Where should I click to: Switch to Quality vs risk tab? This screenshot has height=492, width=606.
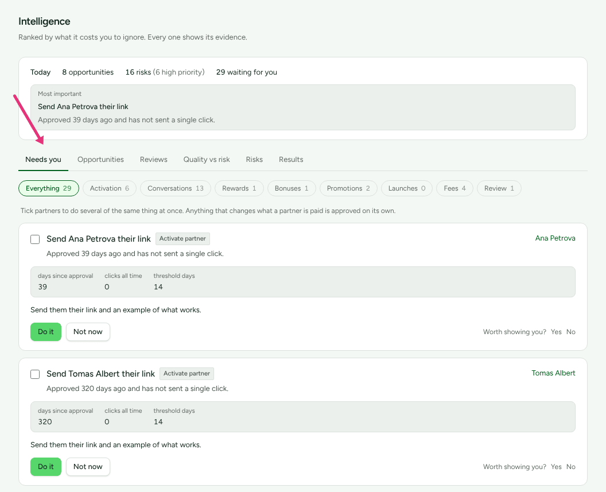click(x=207, y=159)
